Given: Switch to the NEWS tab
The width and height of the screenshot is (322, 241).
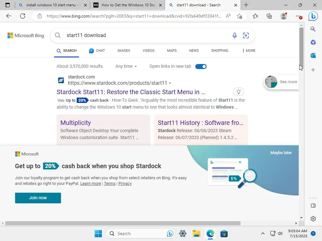Looking at the screenshot, I should (194, 51).
